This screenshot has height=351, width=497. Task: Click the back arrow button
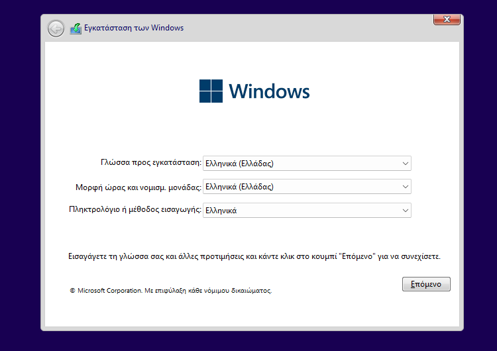point(56,29)
